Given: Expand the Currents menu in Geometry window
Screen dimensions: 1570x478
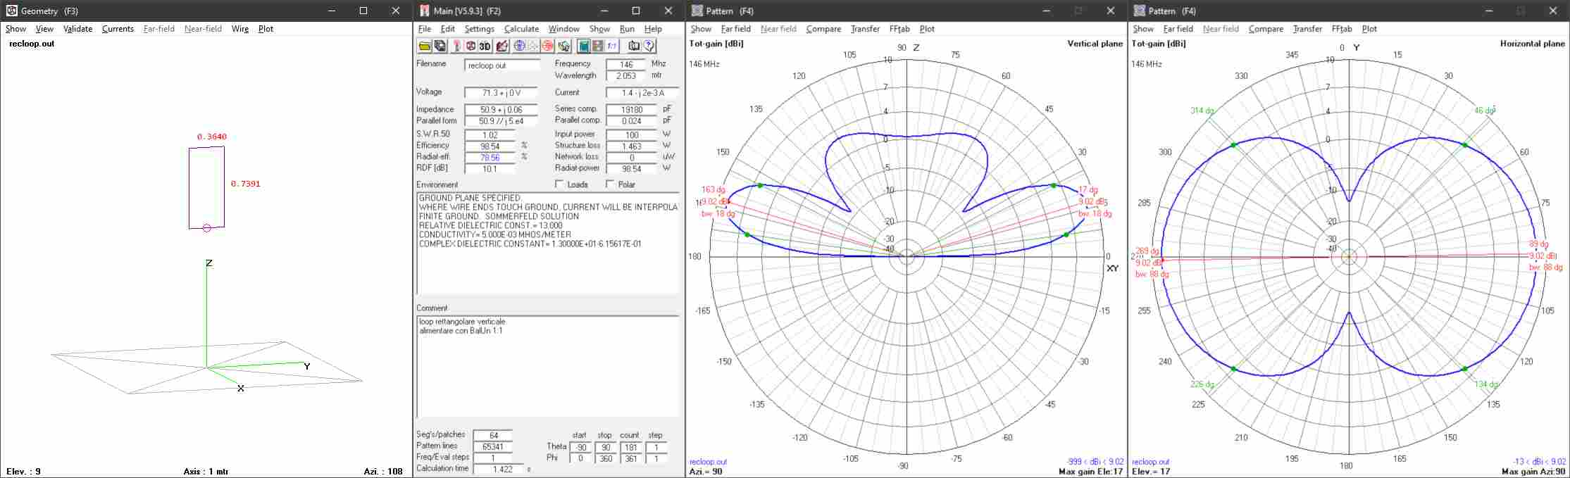Looking at the screenshot, I should (x=118, y=29).
